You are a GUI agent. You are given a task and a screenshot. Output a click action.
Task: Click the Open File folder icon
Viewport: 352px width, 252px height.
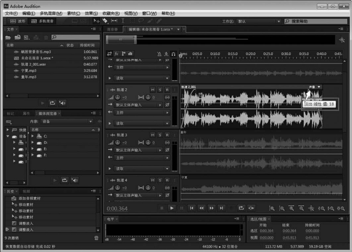(x=8, y=38)
